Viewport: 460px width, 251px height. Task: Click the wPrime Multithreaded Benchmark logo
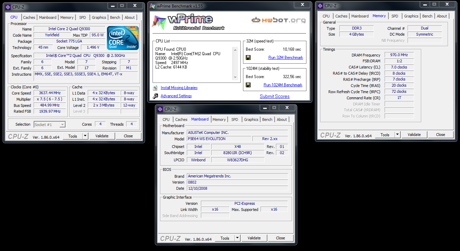pos(189,22)
